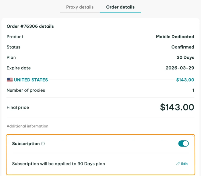Click the teal $143.00 country price
This screenshot has height=176, width=201.
(x=185, y=80)
